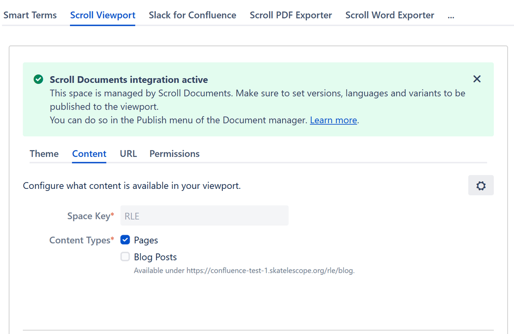The width and height of the screenshot is (514, 334).
Task: Open Slack for Confluence
Action: [x=192, y=15]
